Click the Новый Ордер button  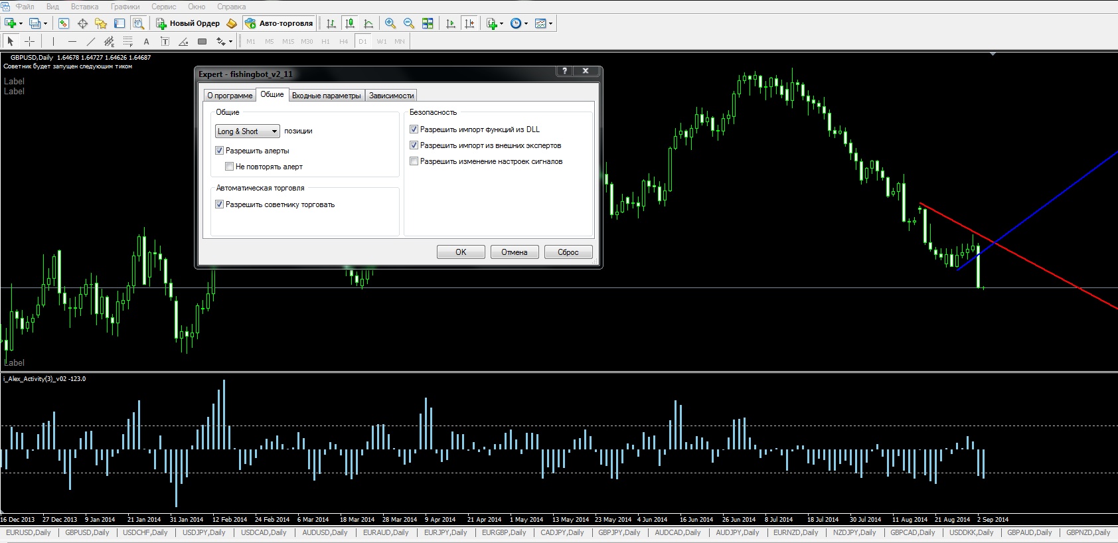coord(188,23)
